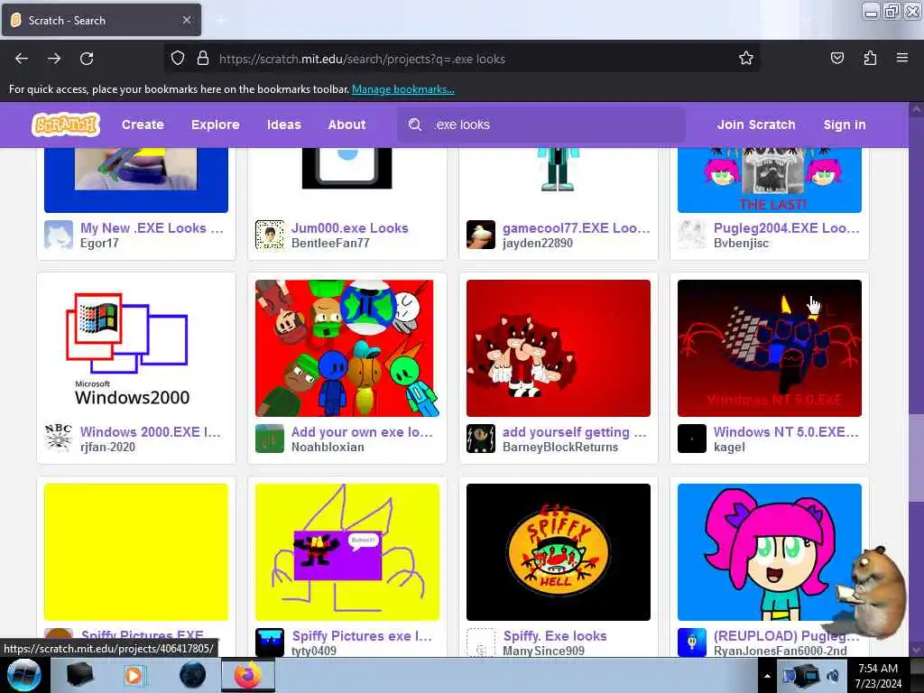Click the colorful characters crowd thumbnail
The image size is (924, 693).
347,348
